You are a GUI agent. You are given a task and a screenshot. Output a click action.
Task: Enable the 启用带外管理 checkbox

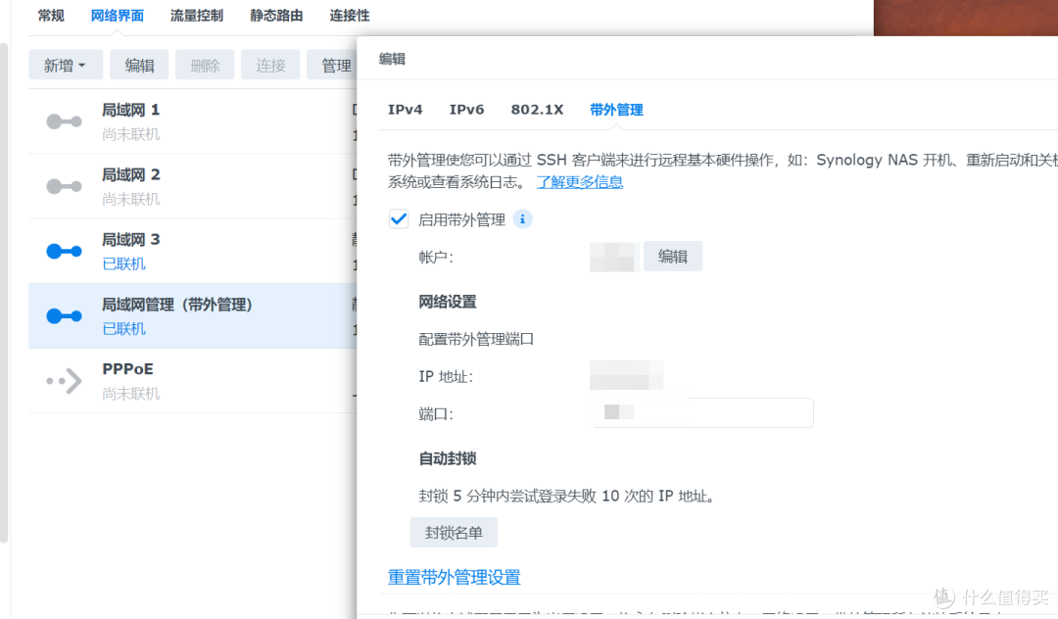coord(398,219)
